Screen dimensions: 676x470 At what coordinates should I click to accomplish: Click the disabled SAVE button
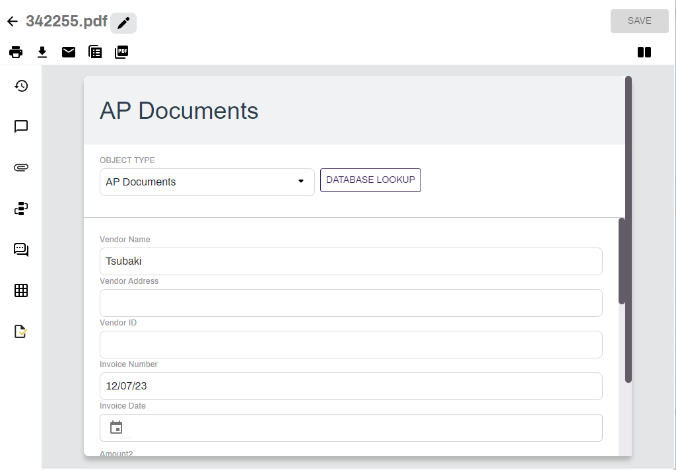[x=639, y=20]
